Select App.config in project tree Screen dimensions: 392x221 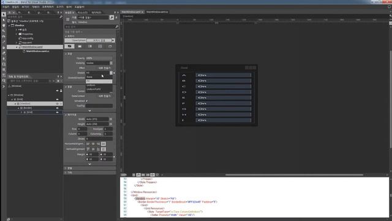28,38
